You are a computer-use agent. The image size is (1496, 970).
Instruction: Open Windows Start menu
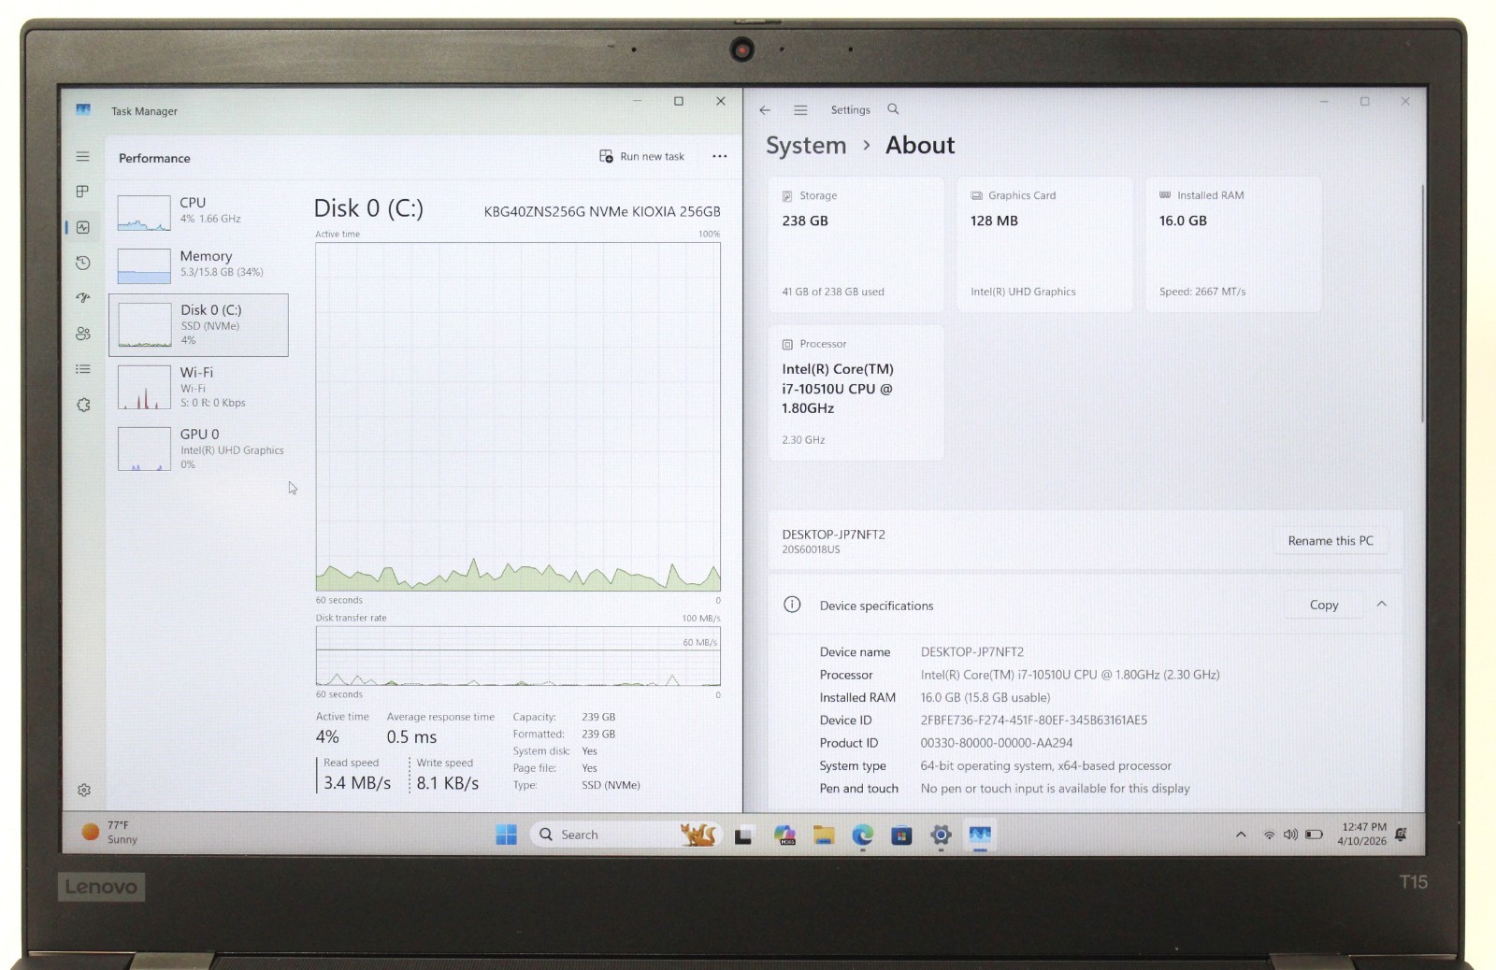pyautogui.click(x=506, y=835)
